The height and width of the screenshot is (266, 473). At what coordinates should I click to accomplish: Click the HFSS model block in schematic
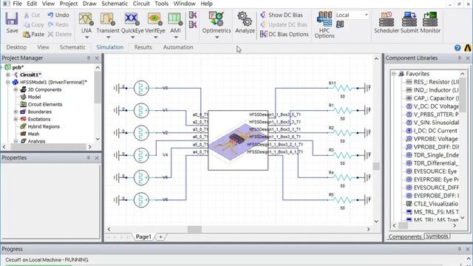click(x=238, y=140)
